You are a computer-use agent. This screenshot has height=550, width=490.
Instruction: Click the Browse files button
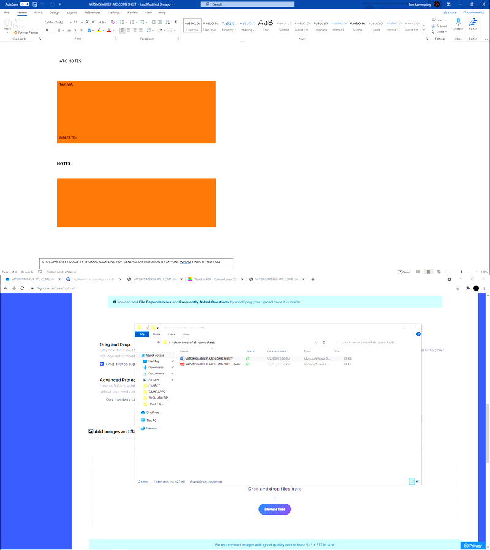[274, 509]
